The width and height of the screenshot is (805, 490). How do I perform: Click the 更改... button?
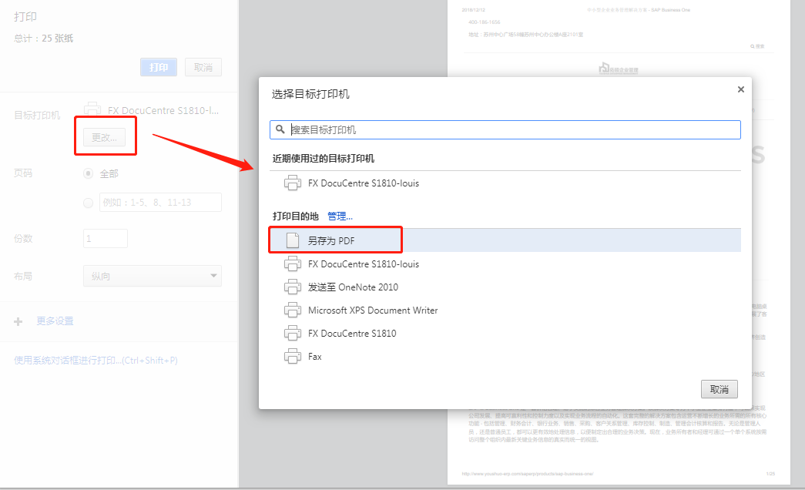104,137
